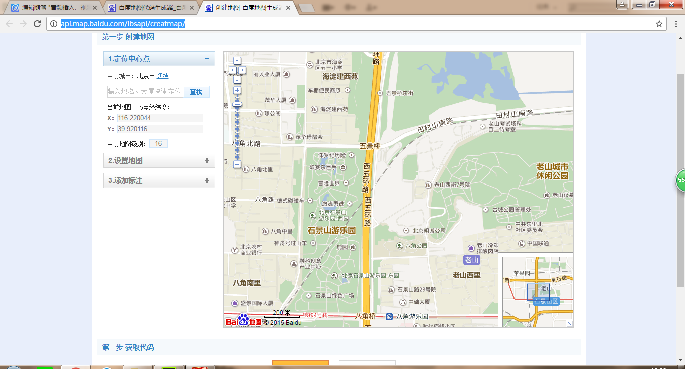Click the 丽贝亚大厦 building icon
This screenshot has width=685, height=369.
[286, 74]
